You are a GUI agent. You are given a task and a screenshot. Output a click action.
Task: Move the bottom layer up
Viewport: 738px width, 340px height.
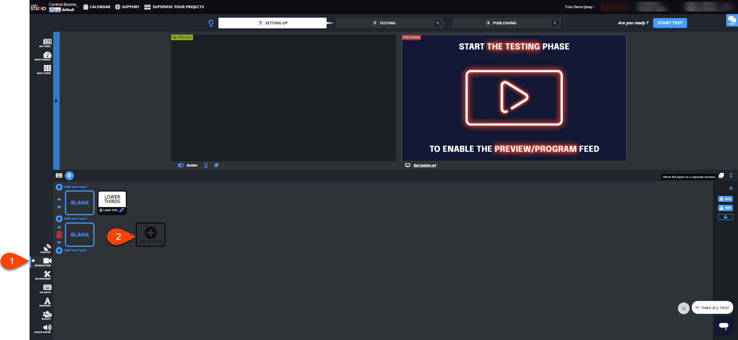pos(59,227)
